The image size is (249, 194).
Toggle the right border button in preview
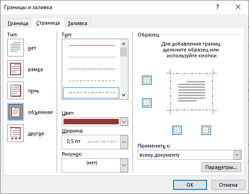pyautogui.click(x=206, y=130)
